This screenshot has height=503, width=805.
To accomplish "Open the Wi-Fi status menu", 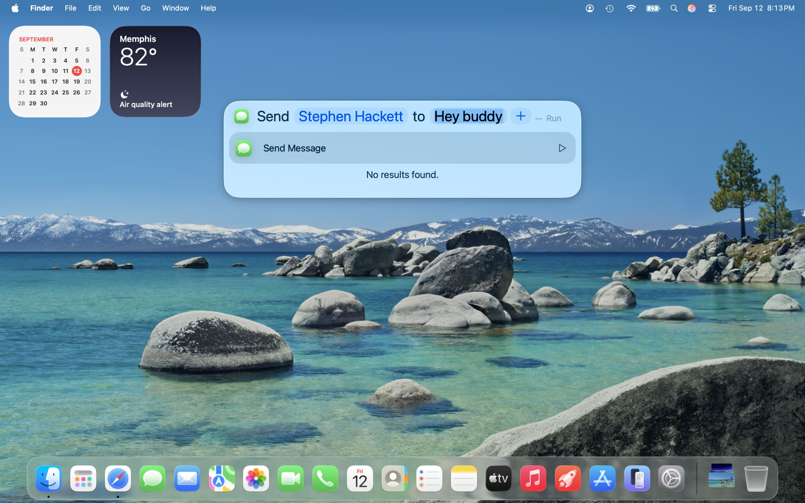I will (631, 8).
